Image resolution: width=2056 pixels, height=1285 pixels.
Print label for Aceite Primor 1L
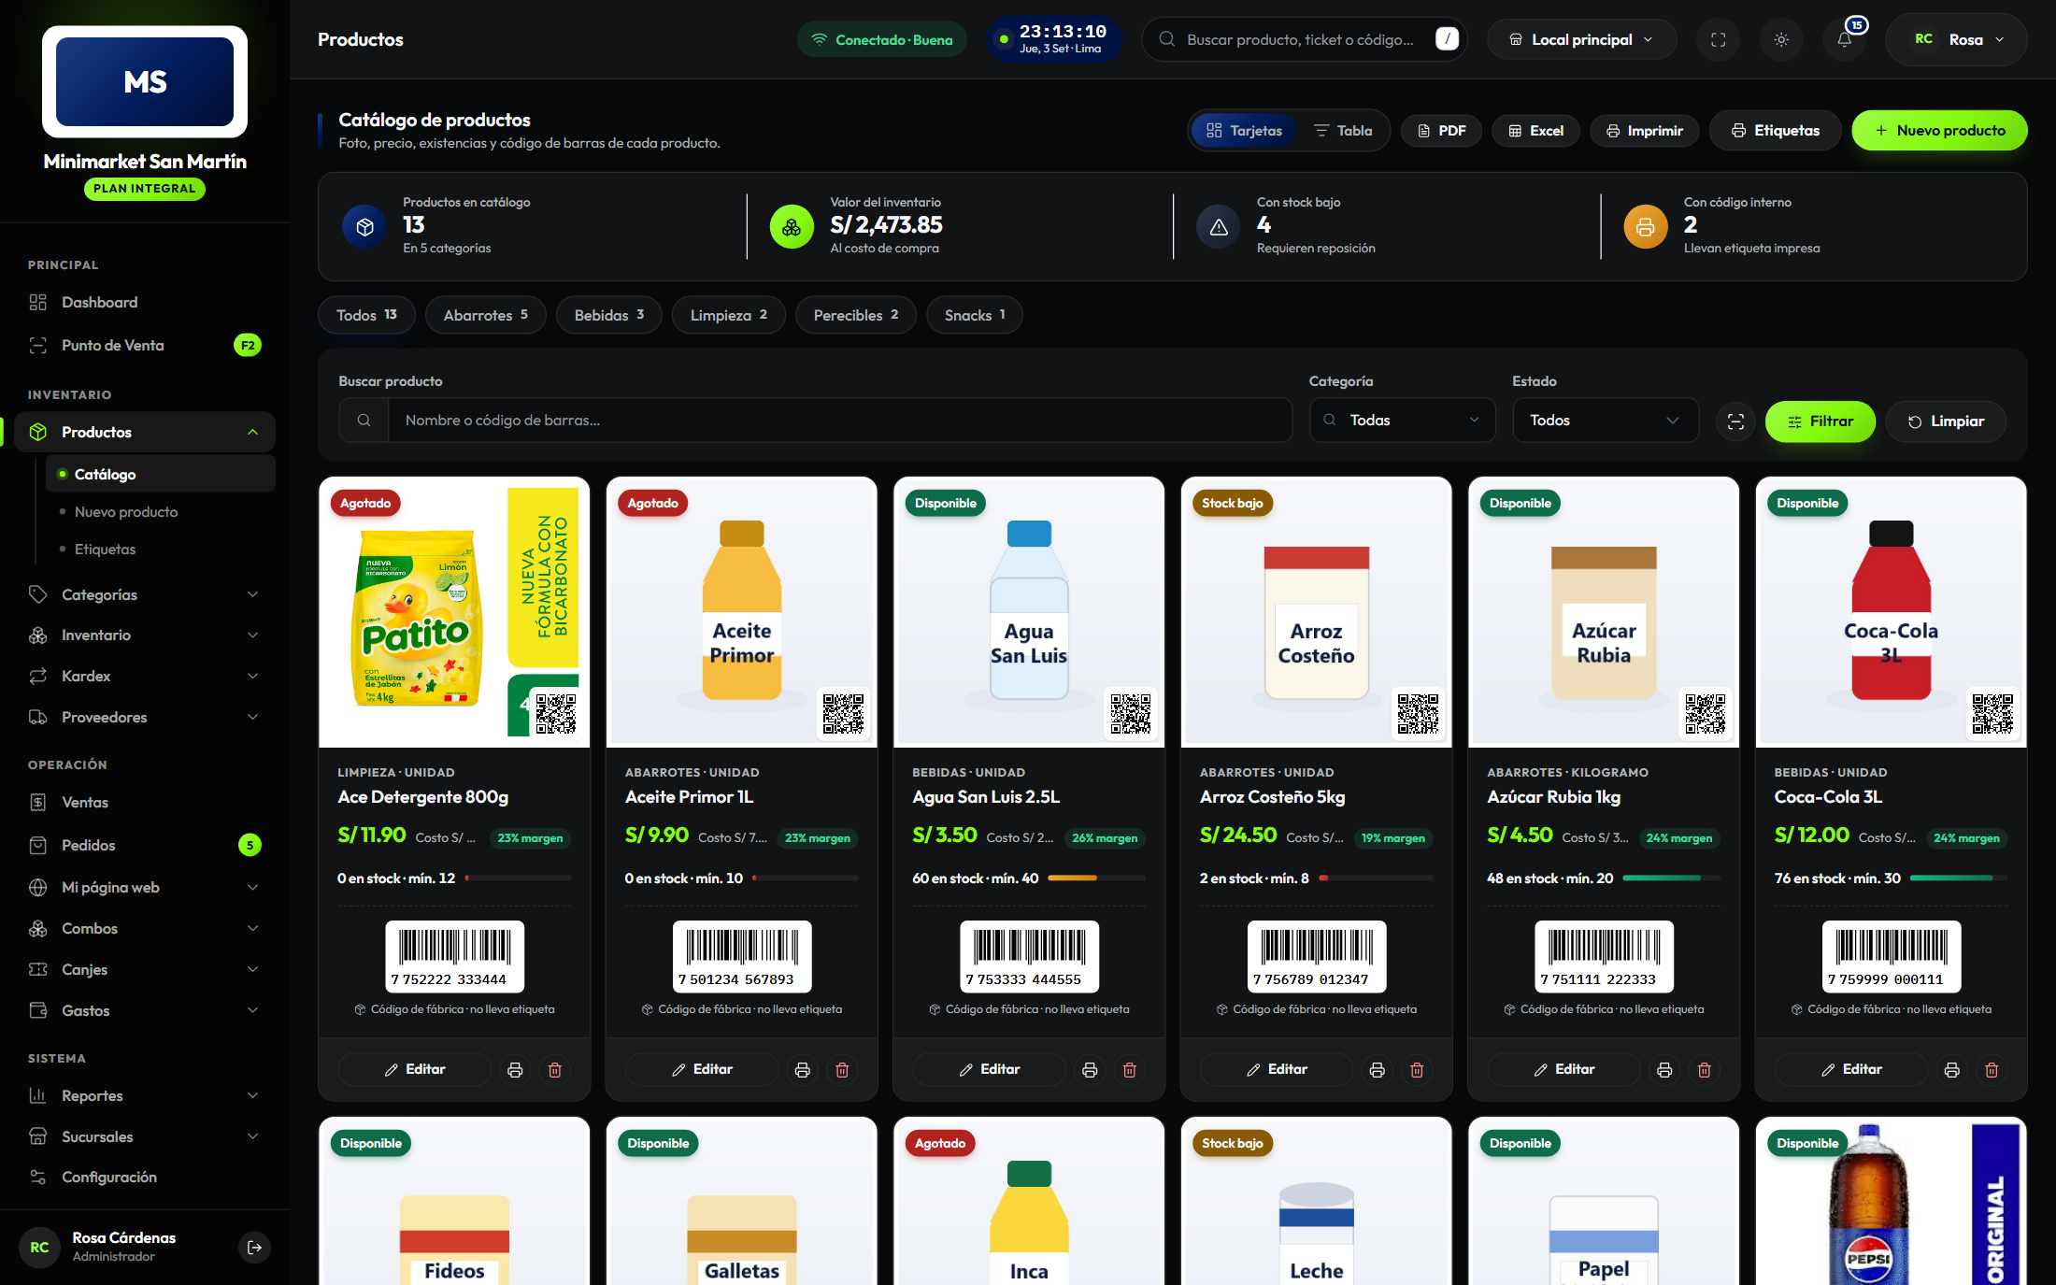coord(802,1070)
